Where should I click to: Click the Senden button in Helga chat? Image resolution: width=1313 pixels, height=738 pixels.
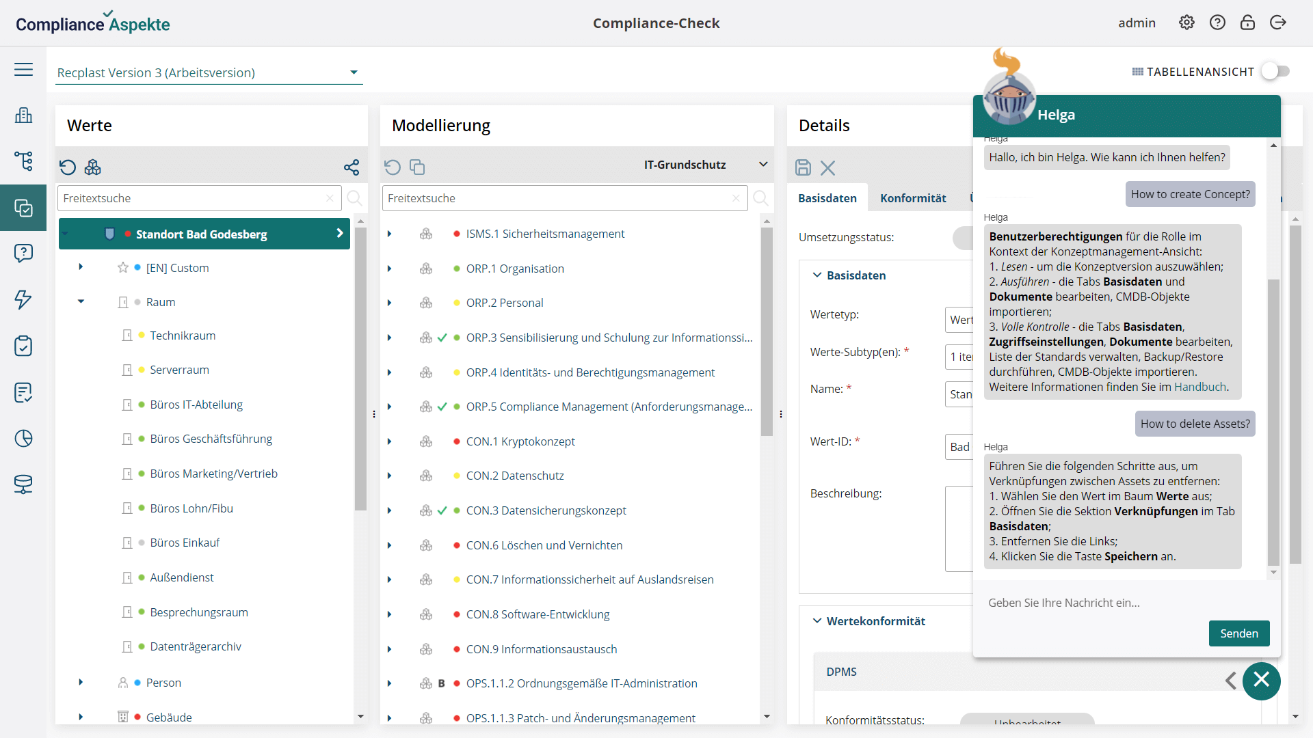(x=1238, y=633)
